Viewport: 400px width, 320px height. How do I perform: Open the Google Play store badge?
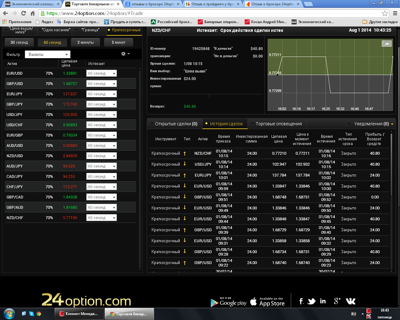[228, 302]
